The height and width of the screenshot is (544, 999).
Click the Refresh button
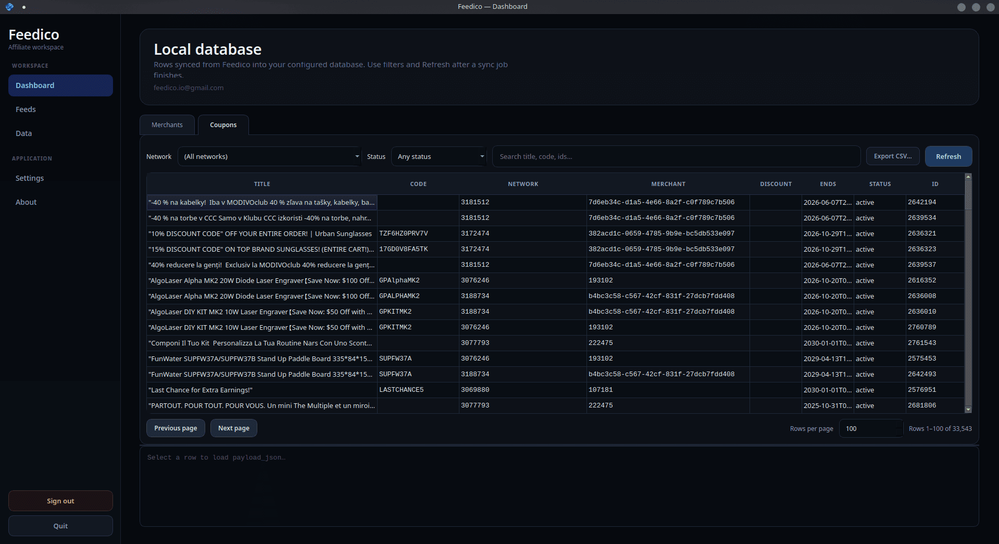[x=948, y=156]
